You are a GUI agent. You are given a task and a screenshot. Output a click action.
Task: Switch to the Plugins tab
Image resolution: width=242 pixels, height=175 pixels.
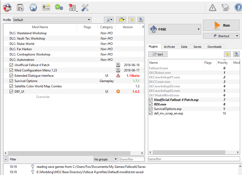click(153, 46)
